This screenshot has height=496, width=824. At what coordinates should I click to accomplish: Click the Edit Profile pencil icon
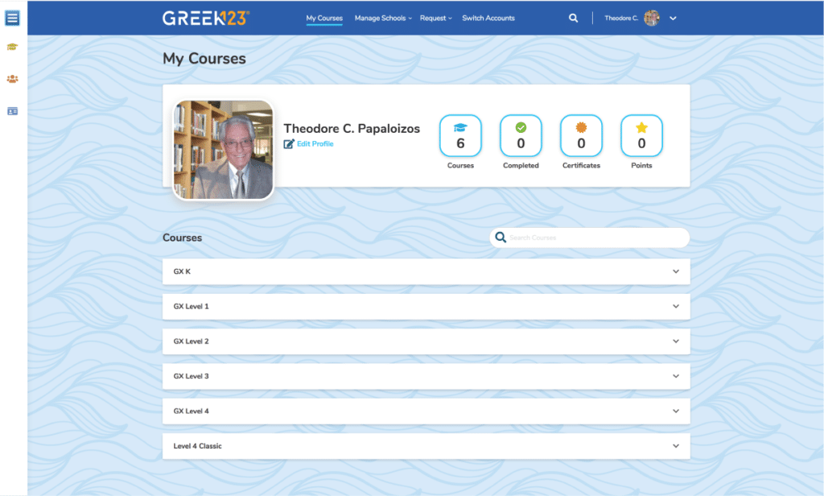tap(289, 143)
